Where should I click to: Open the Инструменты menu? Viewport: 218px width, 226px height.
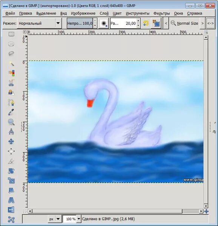pos(138,14)
